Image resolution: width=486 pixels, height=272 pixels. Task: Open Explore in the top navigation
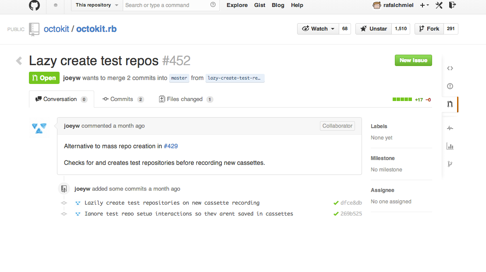(237, 5)
